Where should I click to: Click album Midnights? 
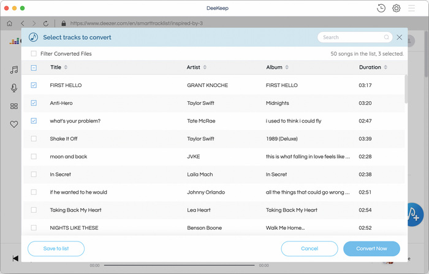[278, 103]
